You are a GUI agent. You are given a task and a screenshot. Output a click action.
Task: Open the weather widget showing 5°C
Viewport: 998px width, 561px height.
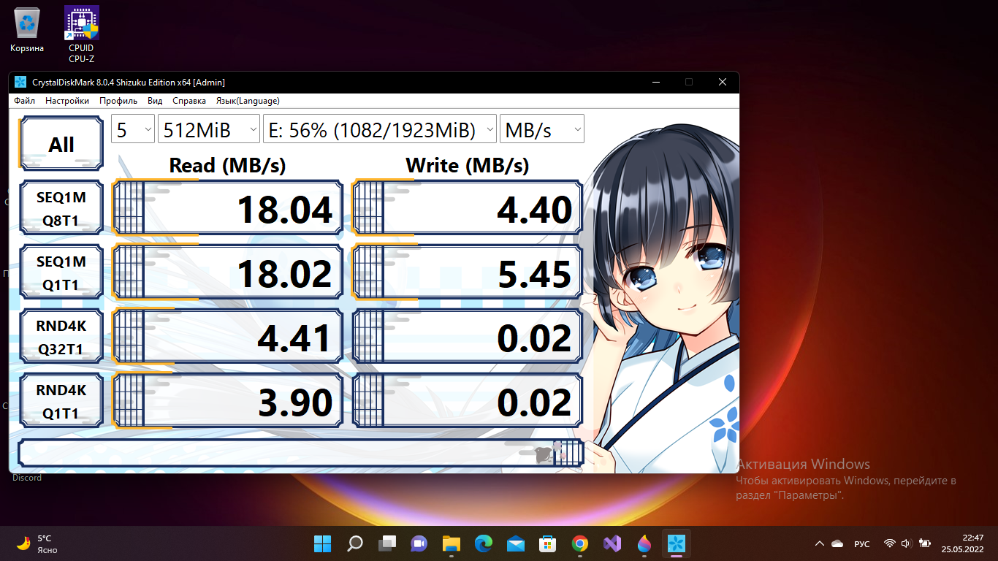37,543
